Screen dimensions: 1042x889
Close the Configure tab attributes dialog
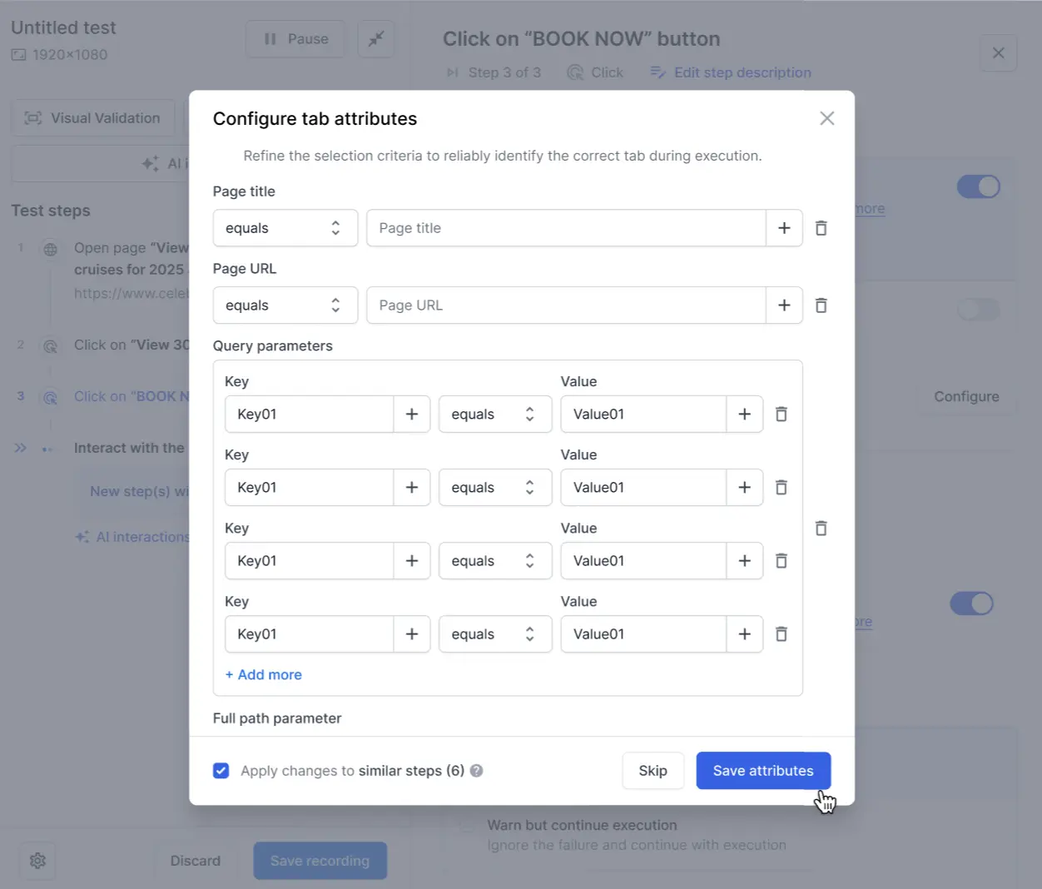[826, 118]
